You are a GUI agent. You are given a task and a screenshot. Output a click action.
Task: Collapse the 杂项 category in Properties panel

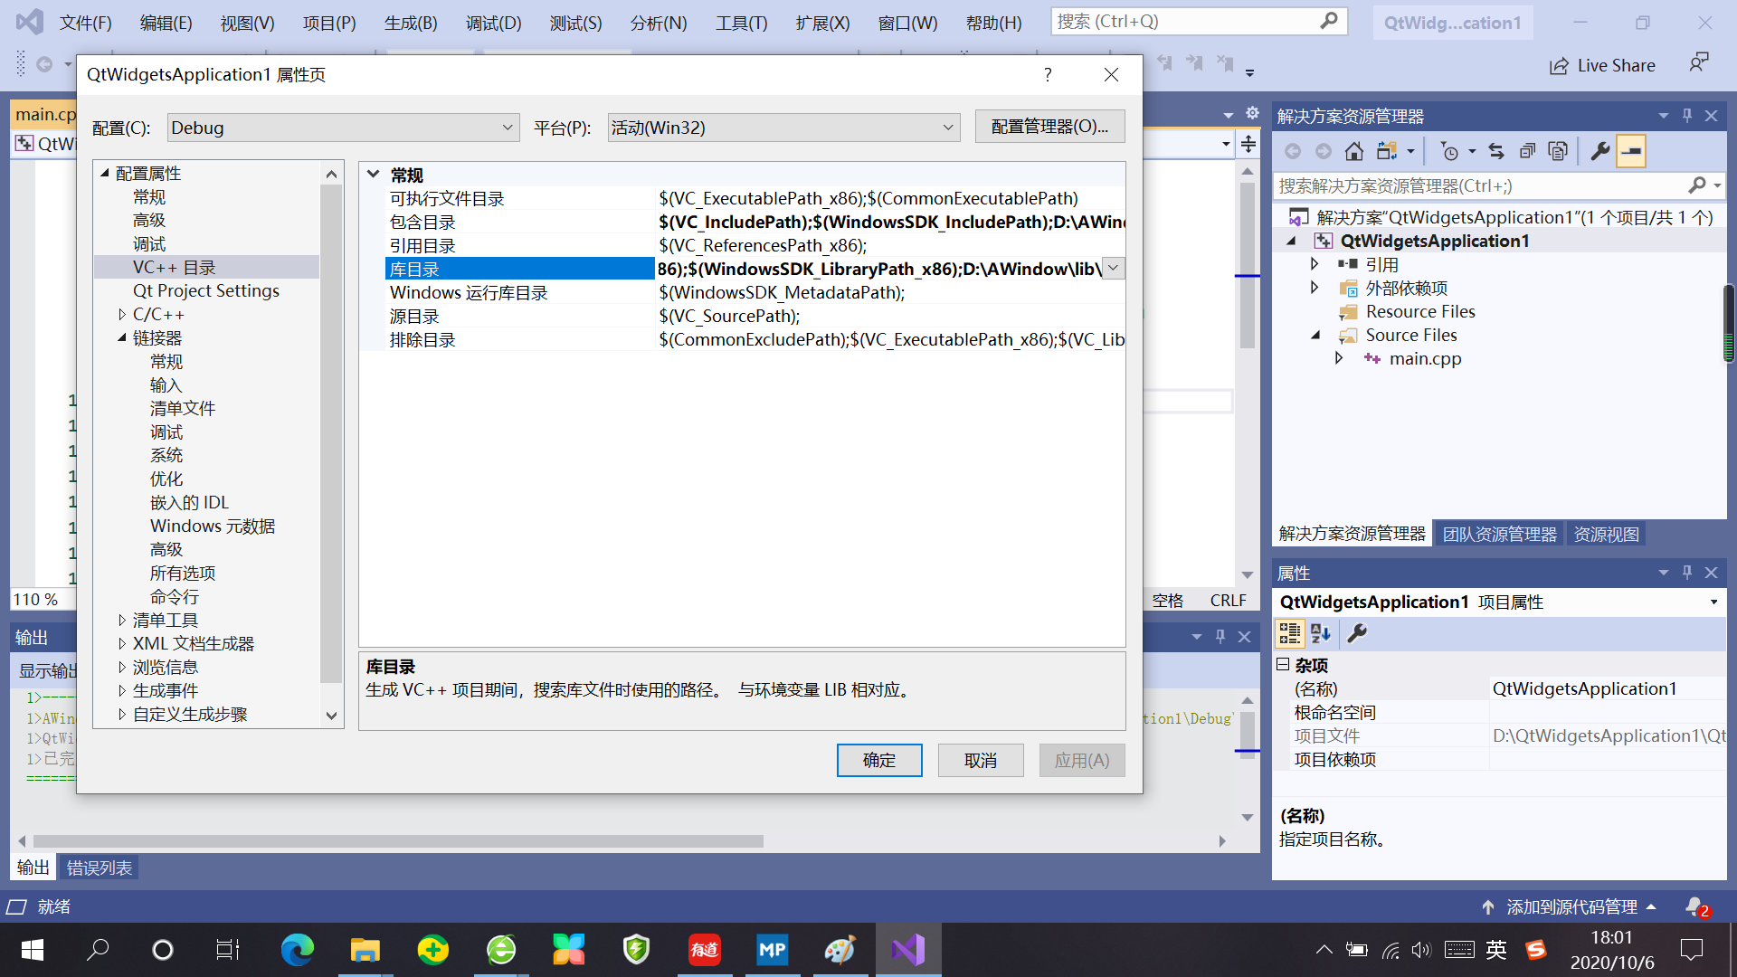[x=1283, y=665]
